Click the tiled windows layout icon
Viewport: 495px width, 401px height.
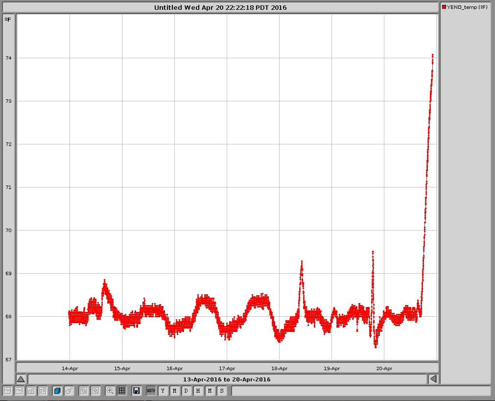click(x=95, y=391)
